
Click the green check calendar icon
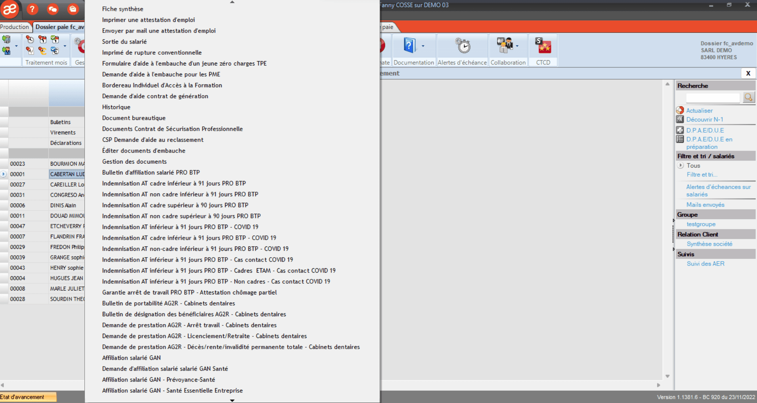55,39
